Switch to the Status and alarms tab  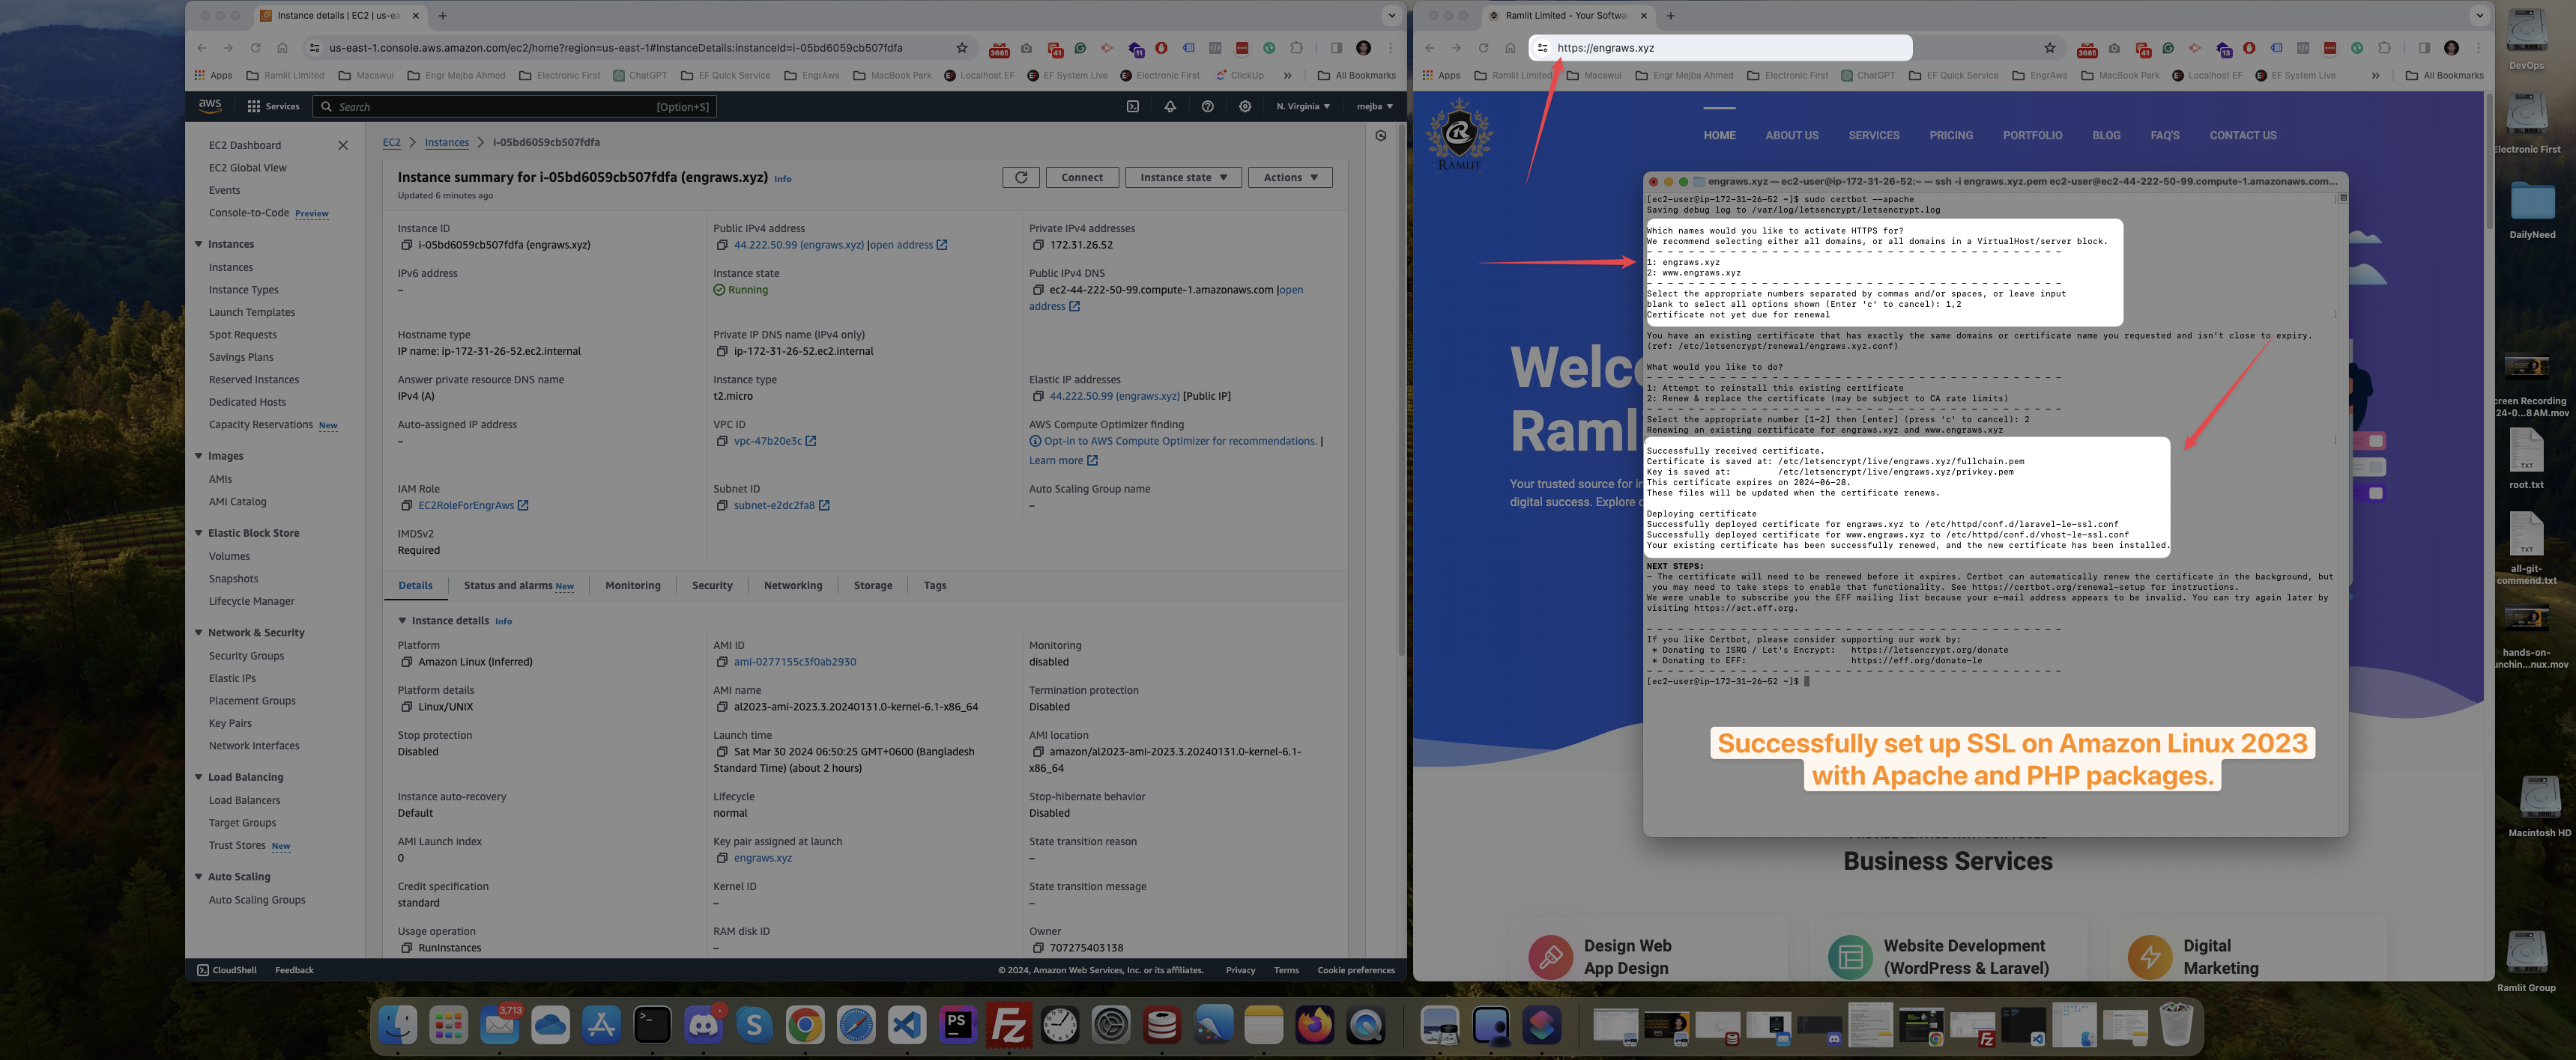pos(518,585)
